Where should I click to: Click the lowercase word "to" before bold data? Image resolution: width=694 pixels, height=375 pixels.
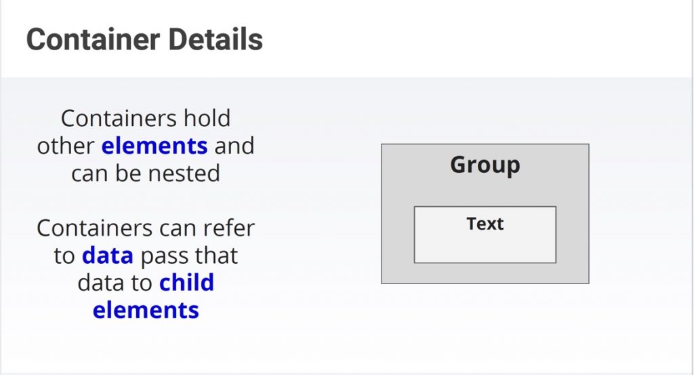tap(64, 256)
